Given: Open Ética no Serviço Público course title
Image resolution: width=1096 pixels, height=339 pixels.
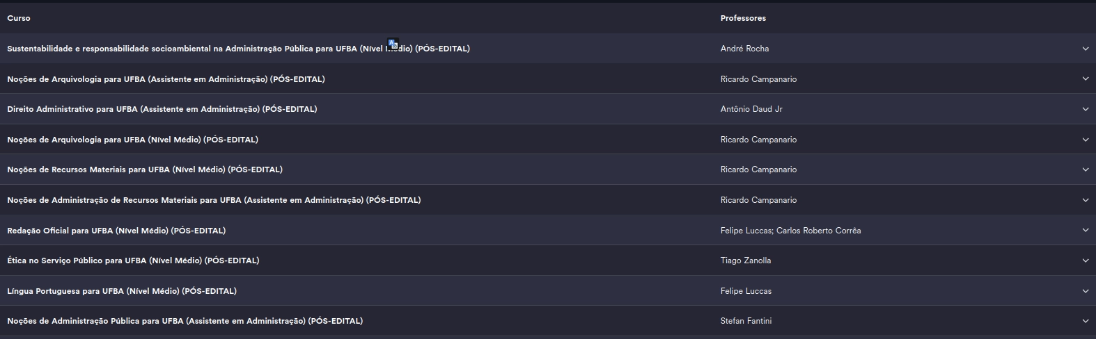Looking at the screenshot, I should coord(133,261).
